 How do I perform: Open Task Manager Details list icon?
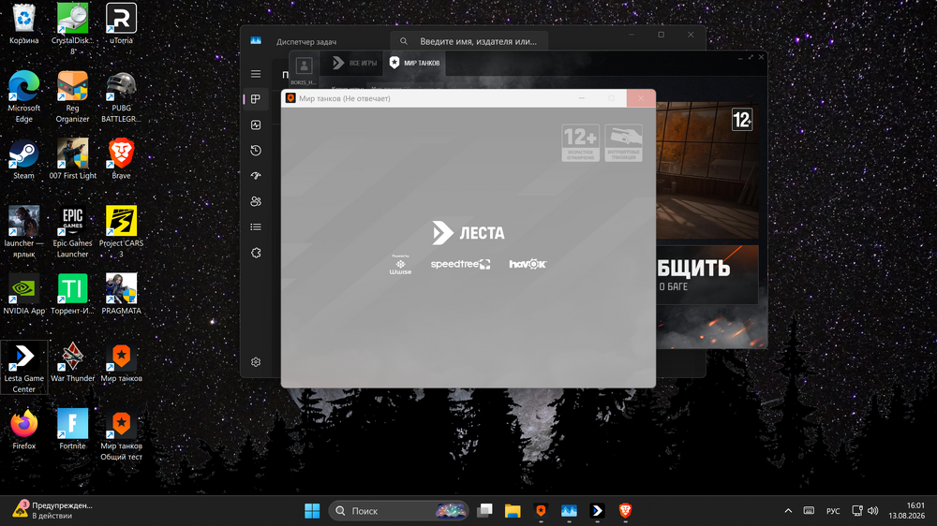[x=256, y=226]
